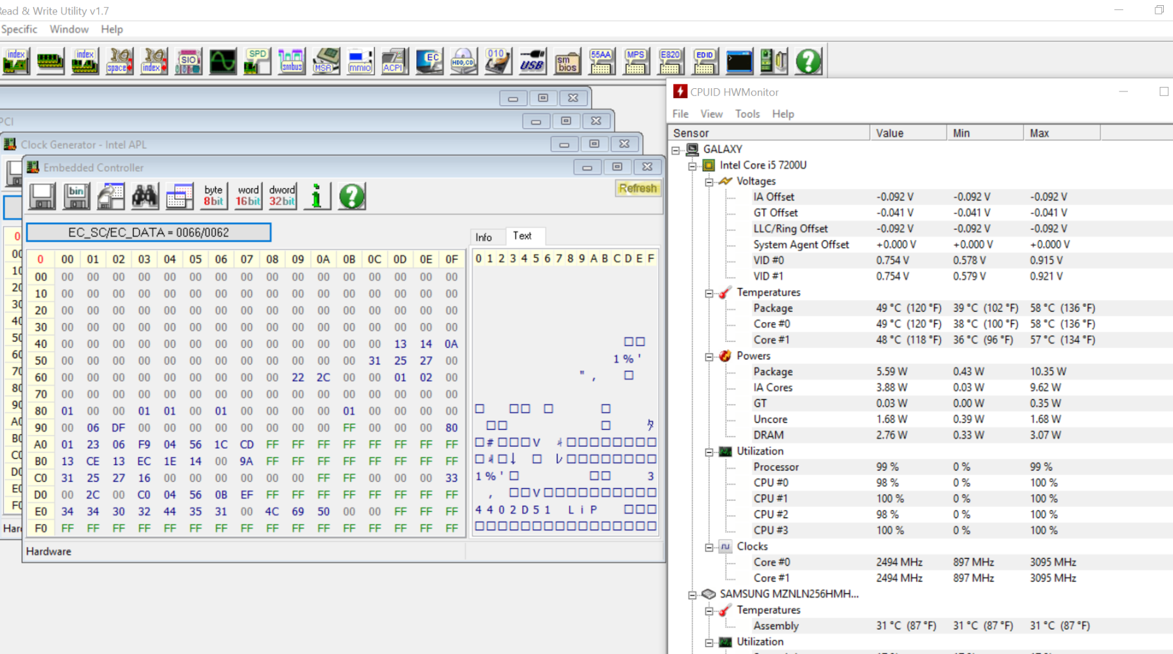Open the SMBus device tool

coord(291,61)
